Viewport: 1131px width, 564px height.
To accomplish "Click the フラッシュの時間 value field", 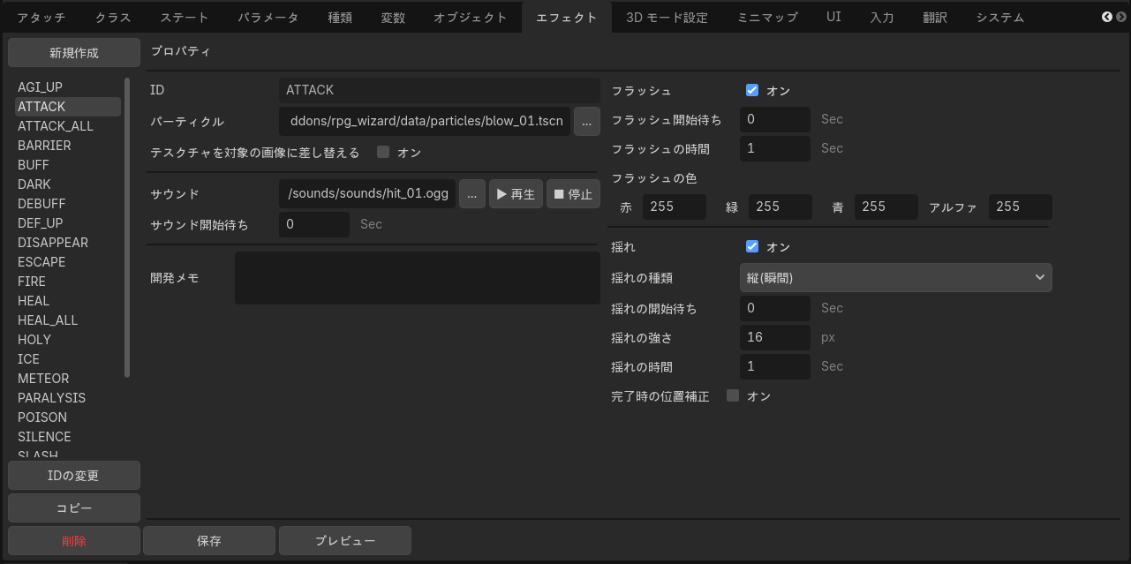I will pyautogui.click(x=775, y=148).
